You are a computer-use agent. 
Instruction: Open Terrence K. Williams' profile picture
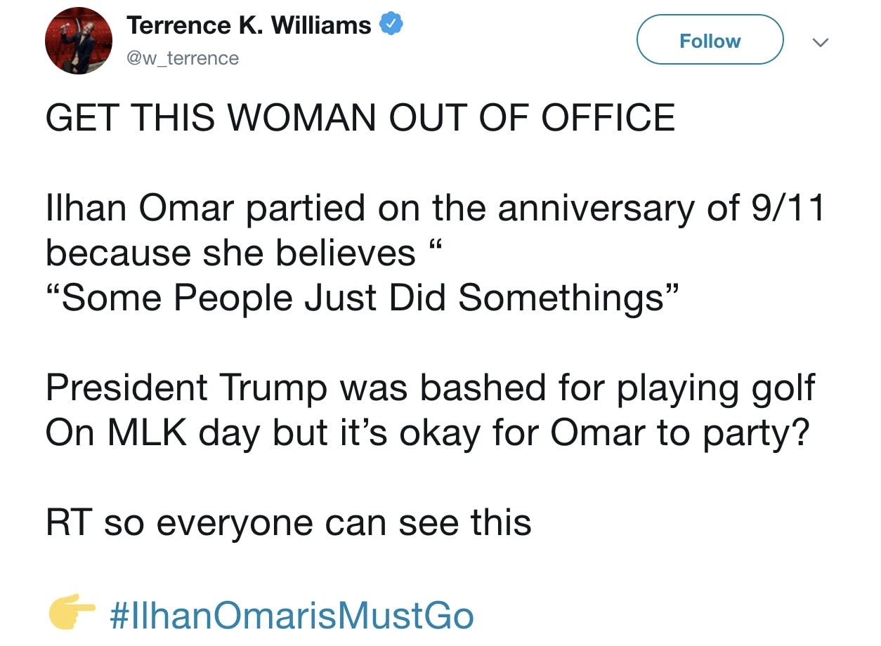[x=79, y=41]
